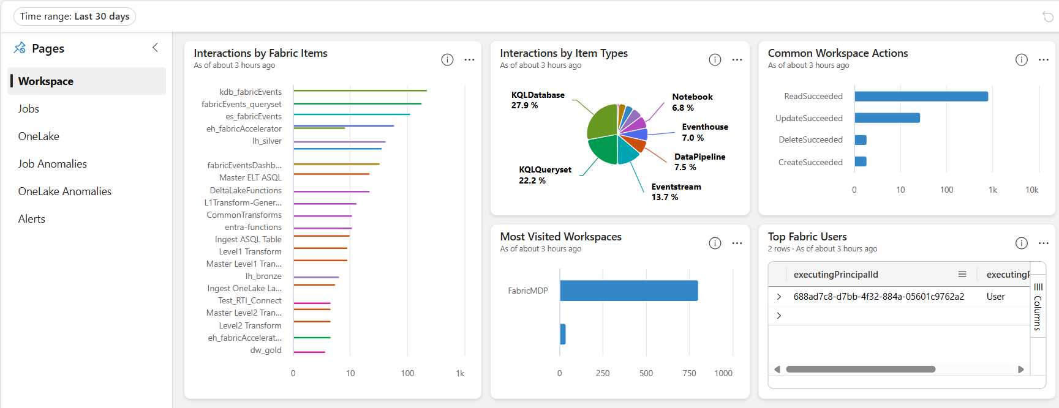Click the FabricMDP bar in Most Visited Workspaces
The height and width of the screenshot is (408, 1059).
click(x=628, y=291)
